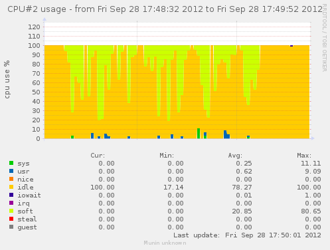Click the Max column header
The height and width of the screenshot is (250, 330).
pos(304,156)
